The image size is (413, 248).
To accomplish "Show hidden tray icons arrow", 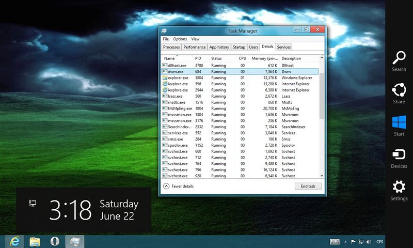I will click(345, 242).
